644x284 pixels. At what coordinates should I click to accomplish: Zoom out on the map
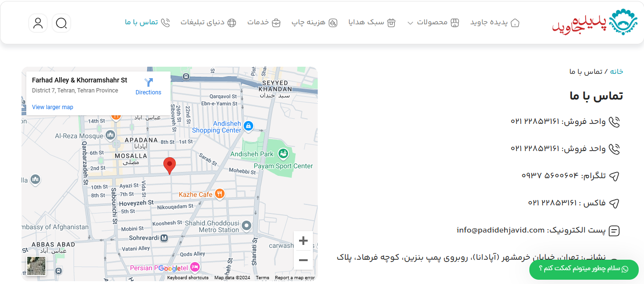[303, 260]
